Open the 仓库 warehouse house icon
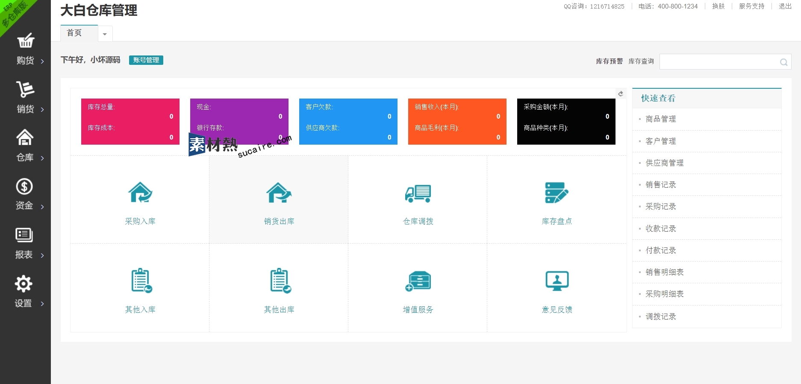The width and height of the screenshot is (801, 384). [x=25, y=137]
